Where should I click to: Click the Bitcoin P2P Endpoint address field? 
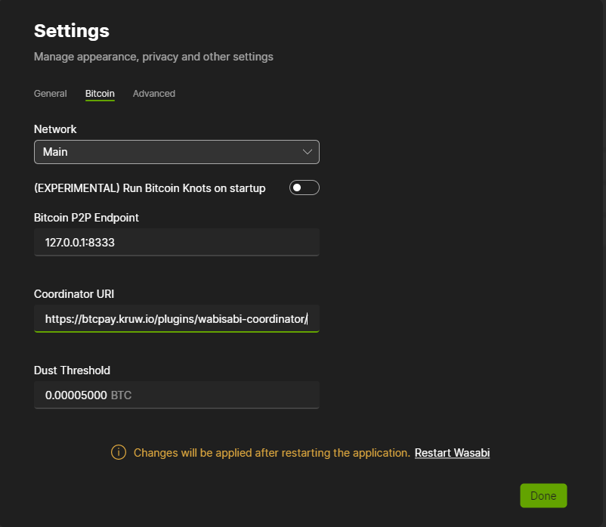[x=176, y=243]
